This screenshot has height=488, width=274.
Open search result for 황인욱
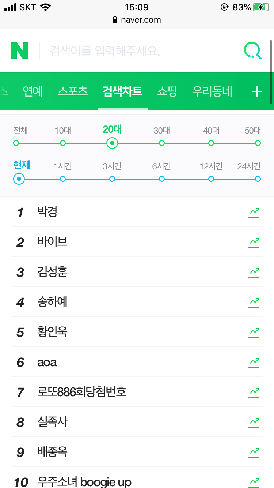tap(53, 332)
